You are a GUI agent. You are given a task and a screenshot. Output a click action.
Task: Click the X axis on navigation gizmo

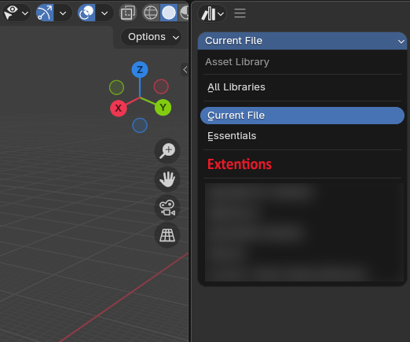(119, 108)
